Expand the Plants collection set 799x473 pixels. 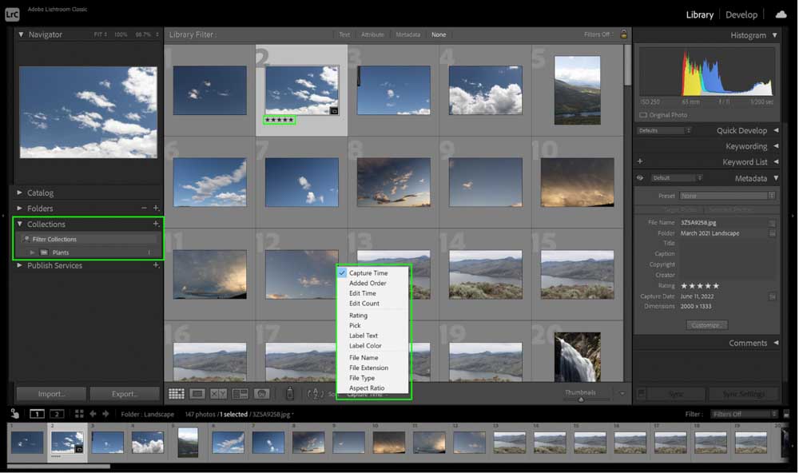pos(33,252)
